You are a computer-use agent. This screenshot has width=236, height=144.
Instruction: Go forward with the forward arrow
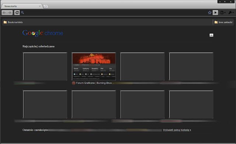10,13
